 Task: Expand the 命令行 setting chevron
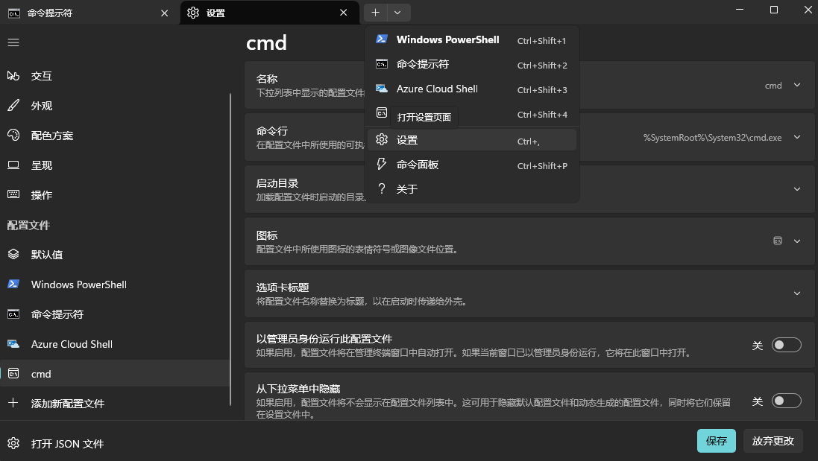point(797,137)
